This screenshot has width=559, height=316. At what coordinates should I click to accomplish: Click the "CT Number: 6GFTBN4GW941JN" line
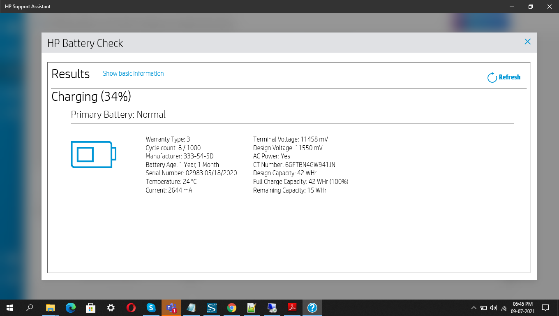pos(294,165)
